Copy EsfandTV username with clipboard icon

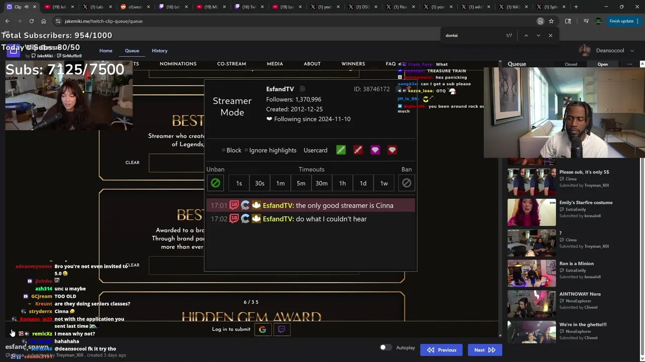(x=302, y=89)
